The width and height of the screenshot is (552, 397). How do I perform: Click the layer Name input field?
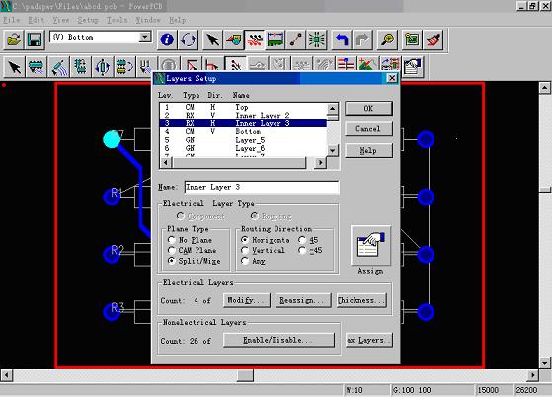pyautogui.click(x=262, y=187)
